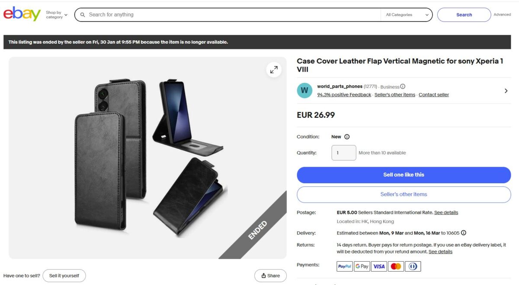
Task: Open the Business seller info icon
Action: 403,87
